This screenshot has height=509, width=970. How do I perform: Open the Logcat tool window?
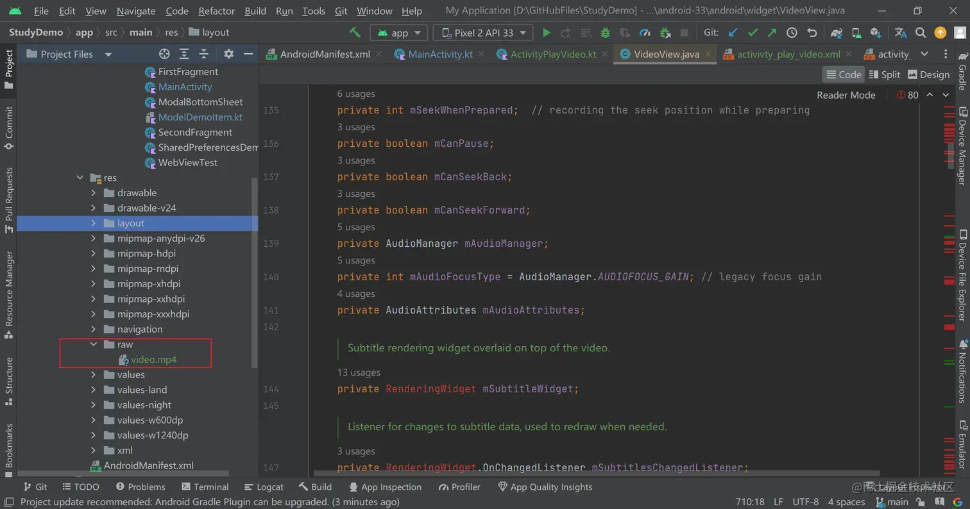point(264,487)
